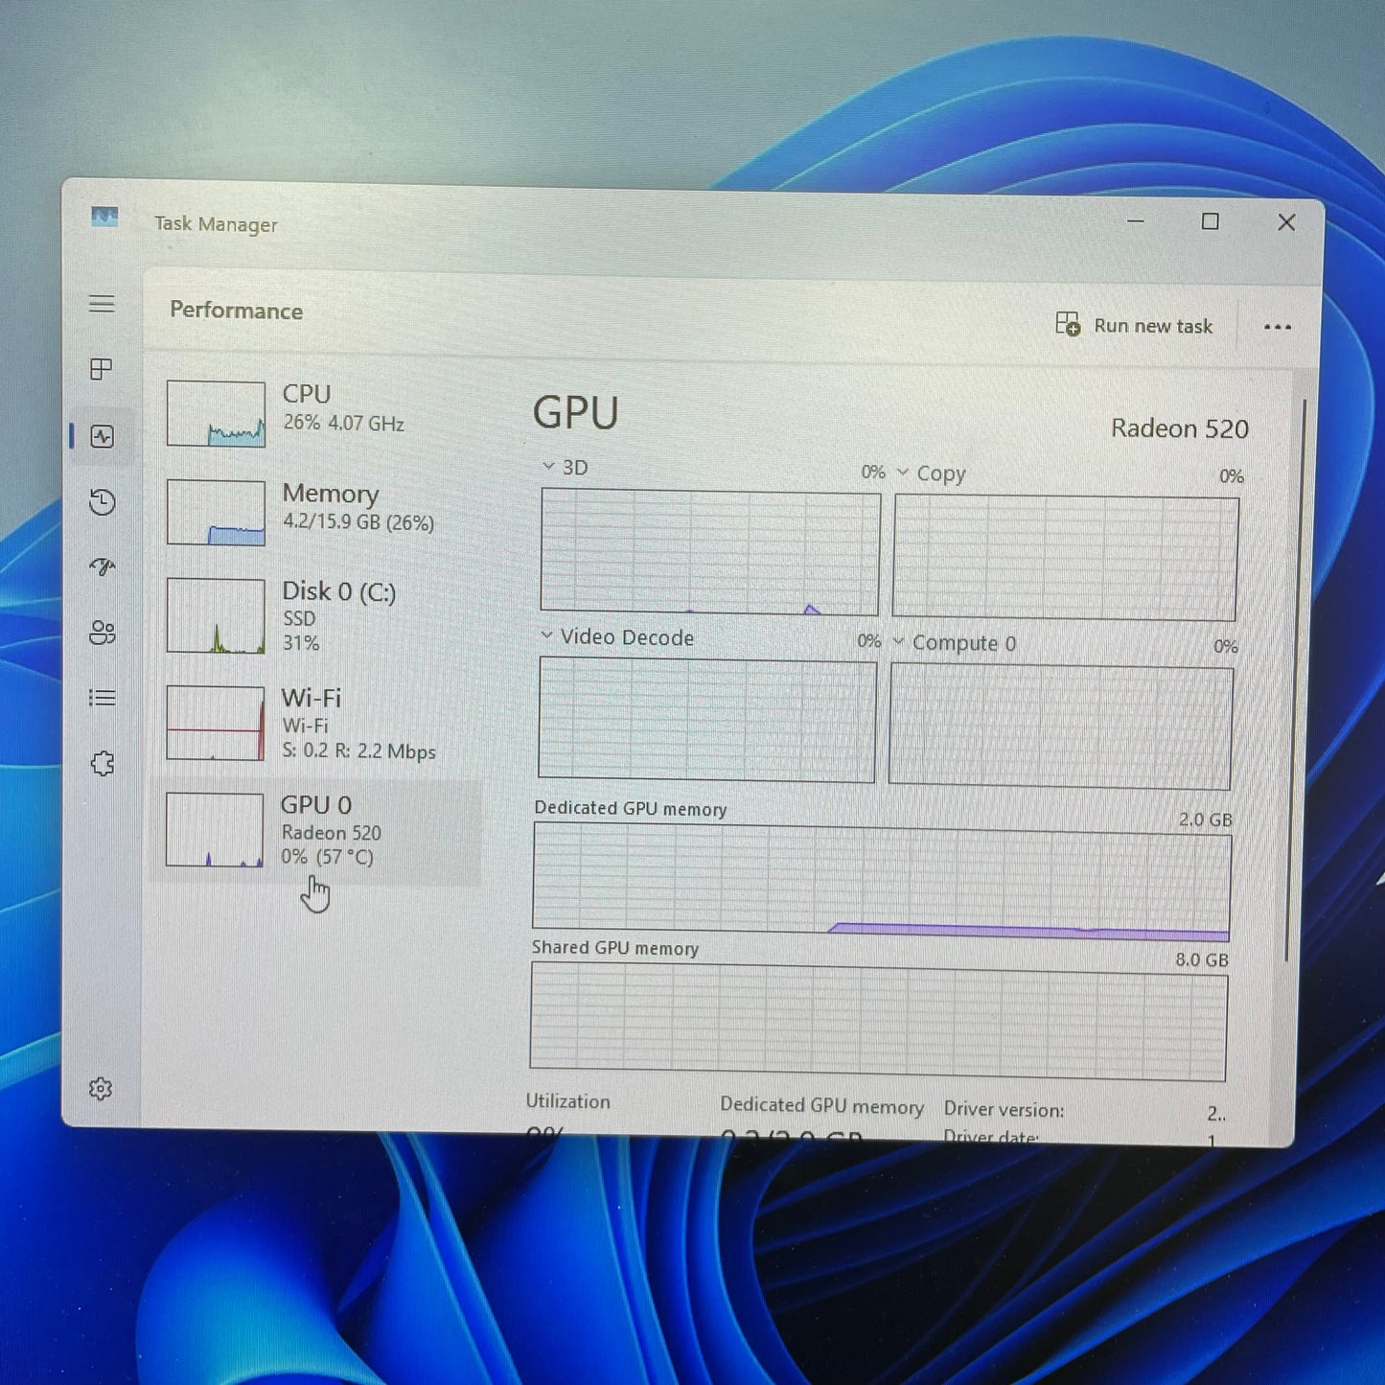
Task: Select the Performance page icon
Action: 102,436
